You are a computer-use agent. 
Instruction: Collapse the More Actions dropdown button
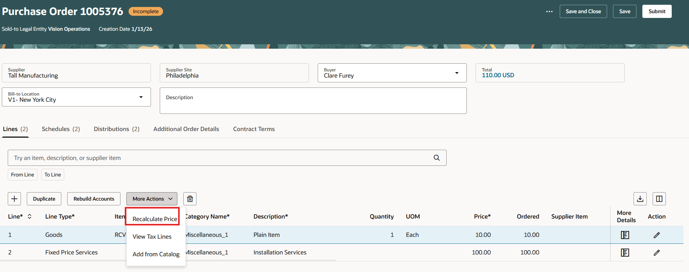[x=152, y=199]
